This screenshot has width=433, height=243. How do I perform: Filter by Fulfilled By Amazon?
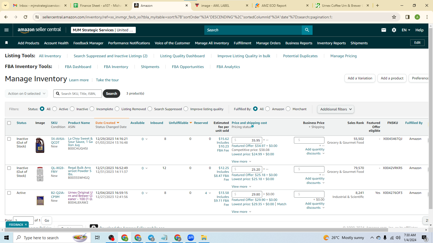268,109
